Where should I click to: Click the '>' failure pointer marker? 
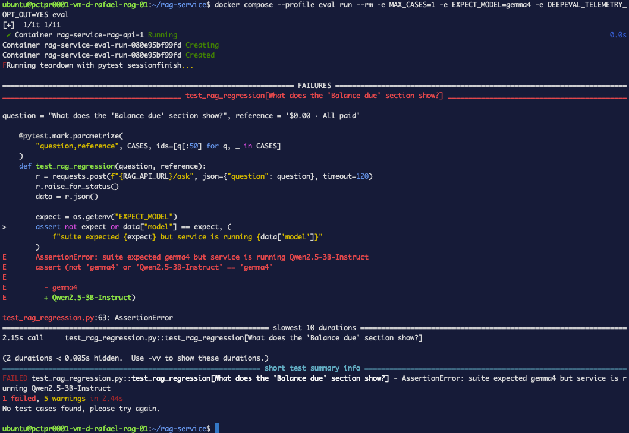click(x=4, y=227)
